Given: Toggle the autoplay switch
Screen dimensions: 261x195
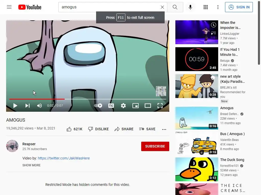Looking at the screenshot, I should (98, 106).
